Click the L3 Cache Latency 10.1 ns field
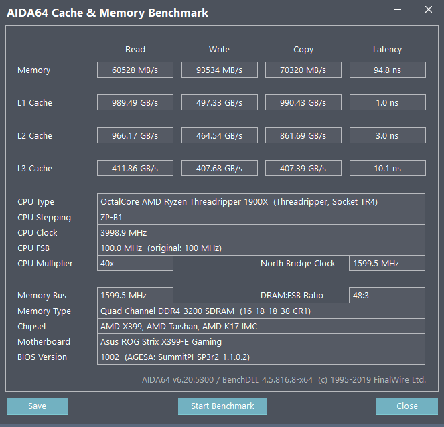Screen dimensions: 444x427 click(x=387, y=169)
